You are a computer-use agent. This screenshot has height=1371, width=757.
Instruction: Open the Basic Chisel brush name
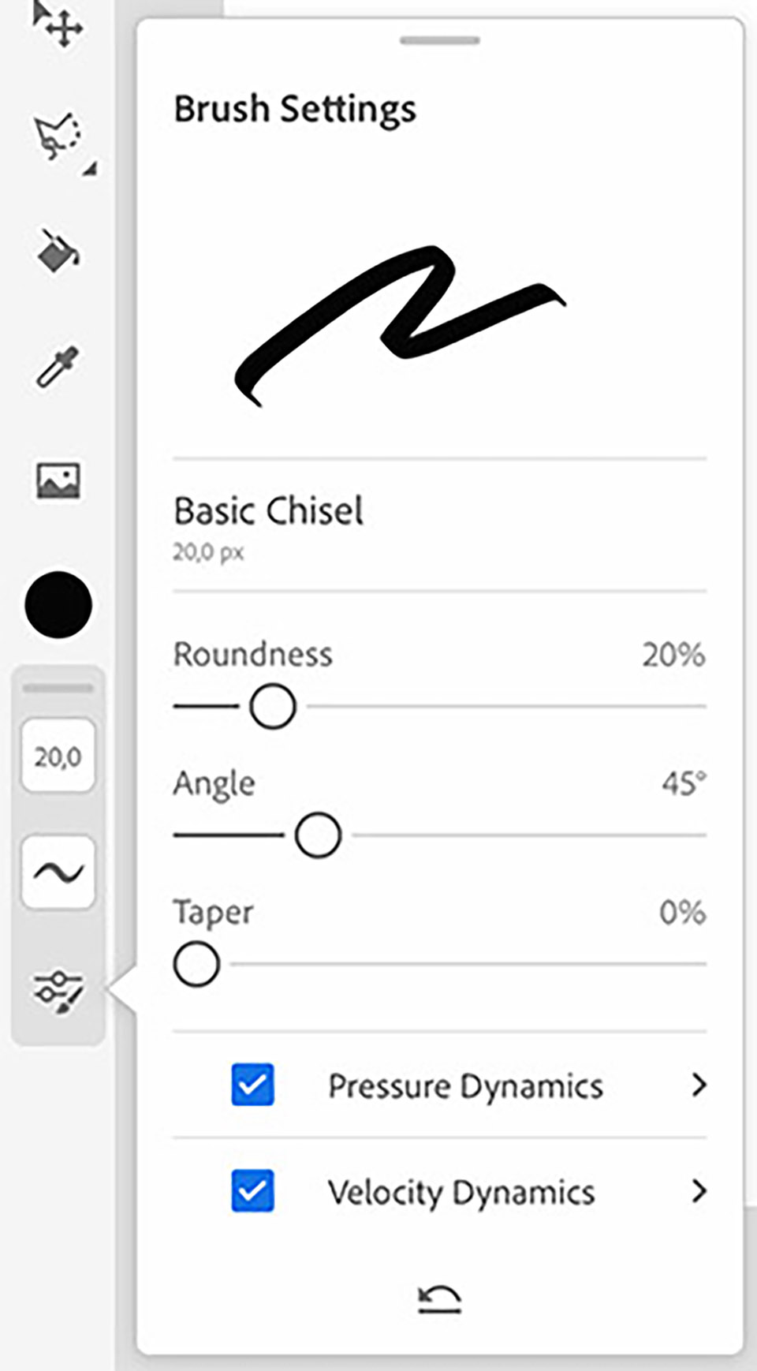tap(268, 512)
